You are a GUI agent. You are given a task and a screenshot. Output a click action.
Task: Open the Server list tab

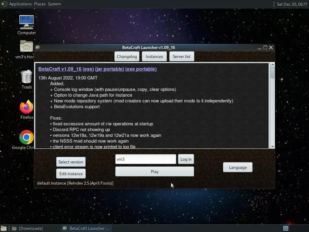(x=181, y=56)
